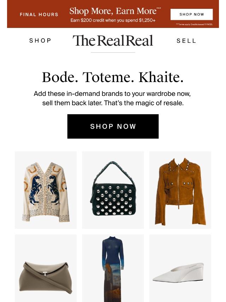Open the taupe leather clutch bag

[x=46, y=268]
